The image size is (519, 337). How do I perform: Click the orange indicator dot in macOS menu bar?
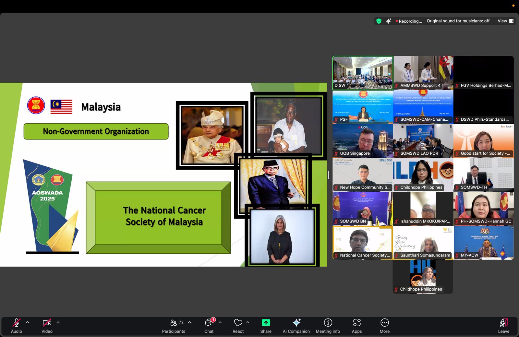point(513,6)
